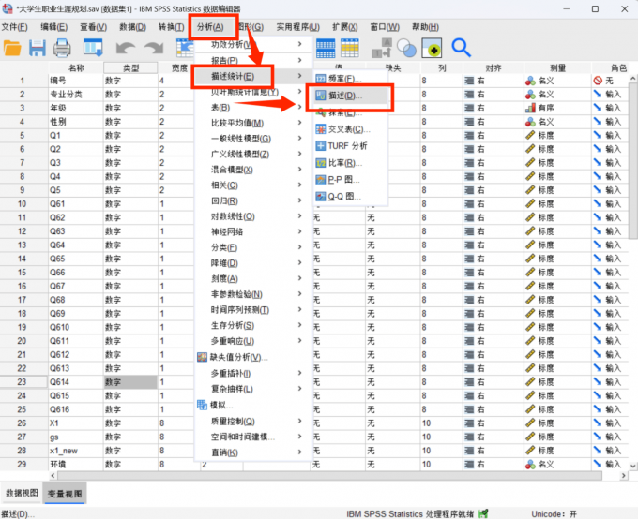Image resolution: width=638 pixels, height=519 pixels.
Task: Switch to the 数据视图 tab
Action: point(22,492)
